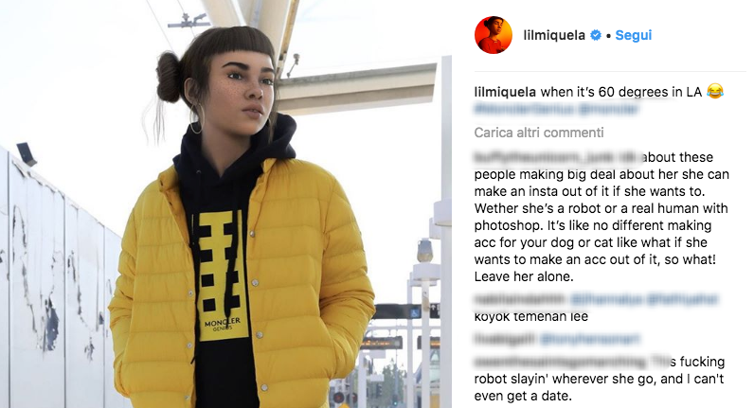Click the post photo of yellow jacket
The height and width of the screenshot is (408, 754).
(x=225, y=204)
